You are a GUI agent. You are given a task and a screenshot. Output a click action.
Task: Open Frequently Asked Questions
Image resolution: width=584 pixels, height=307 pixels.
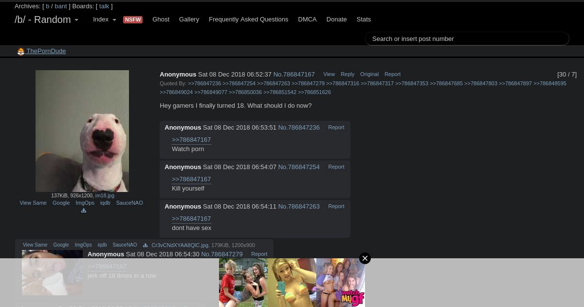[x=248, y=19]
